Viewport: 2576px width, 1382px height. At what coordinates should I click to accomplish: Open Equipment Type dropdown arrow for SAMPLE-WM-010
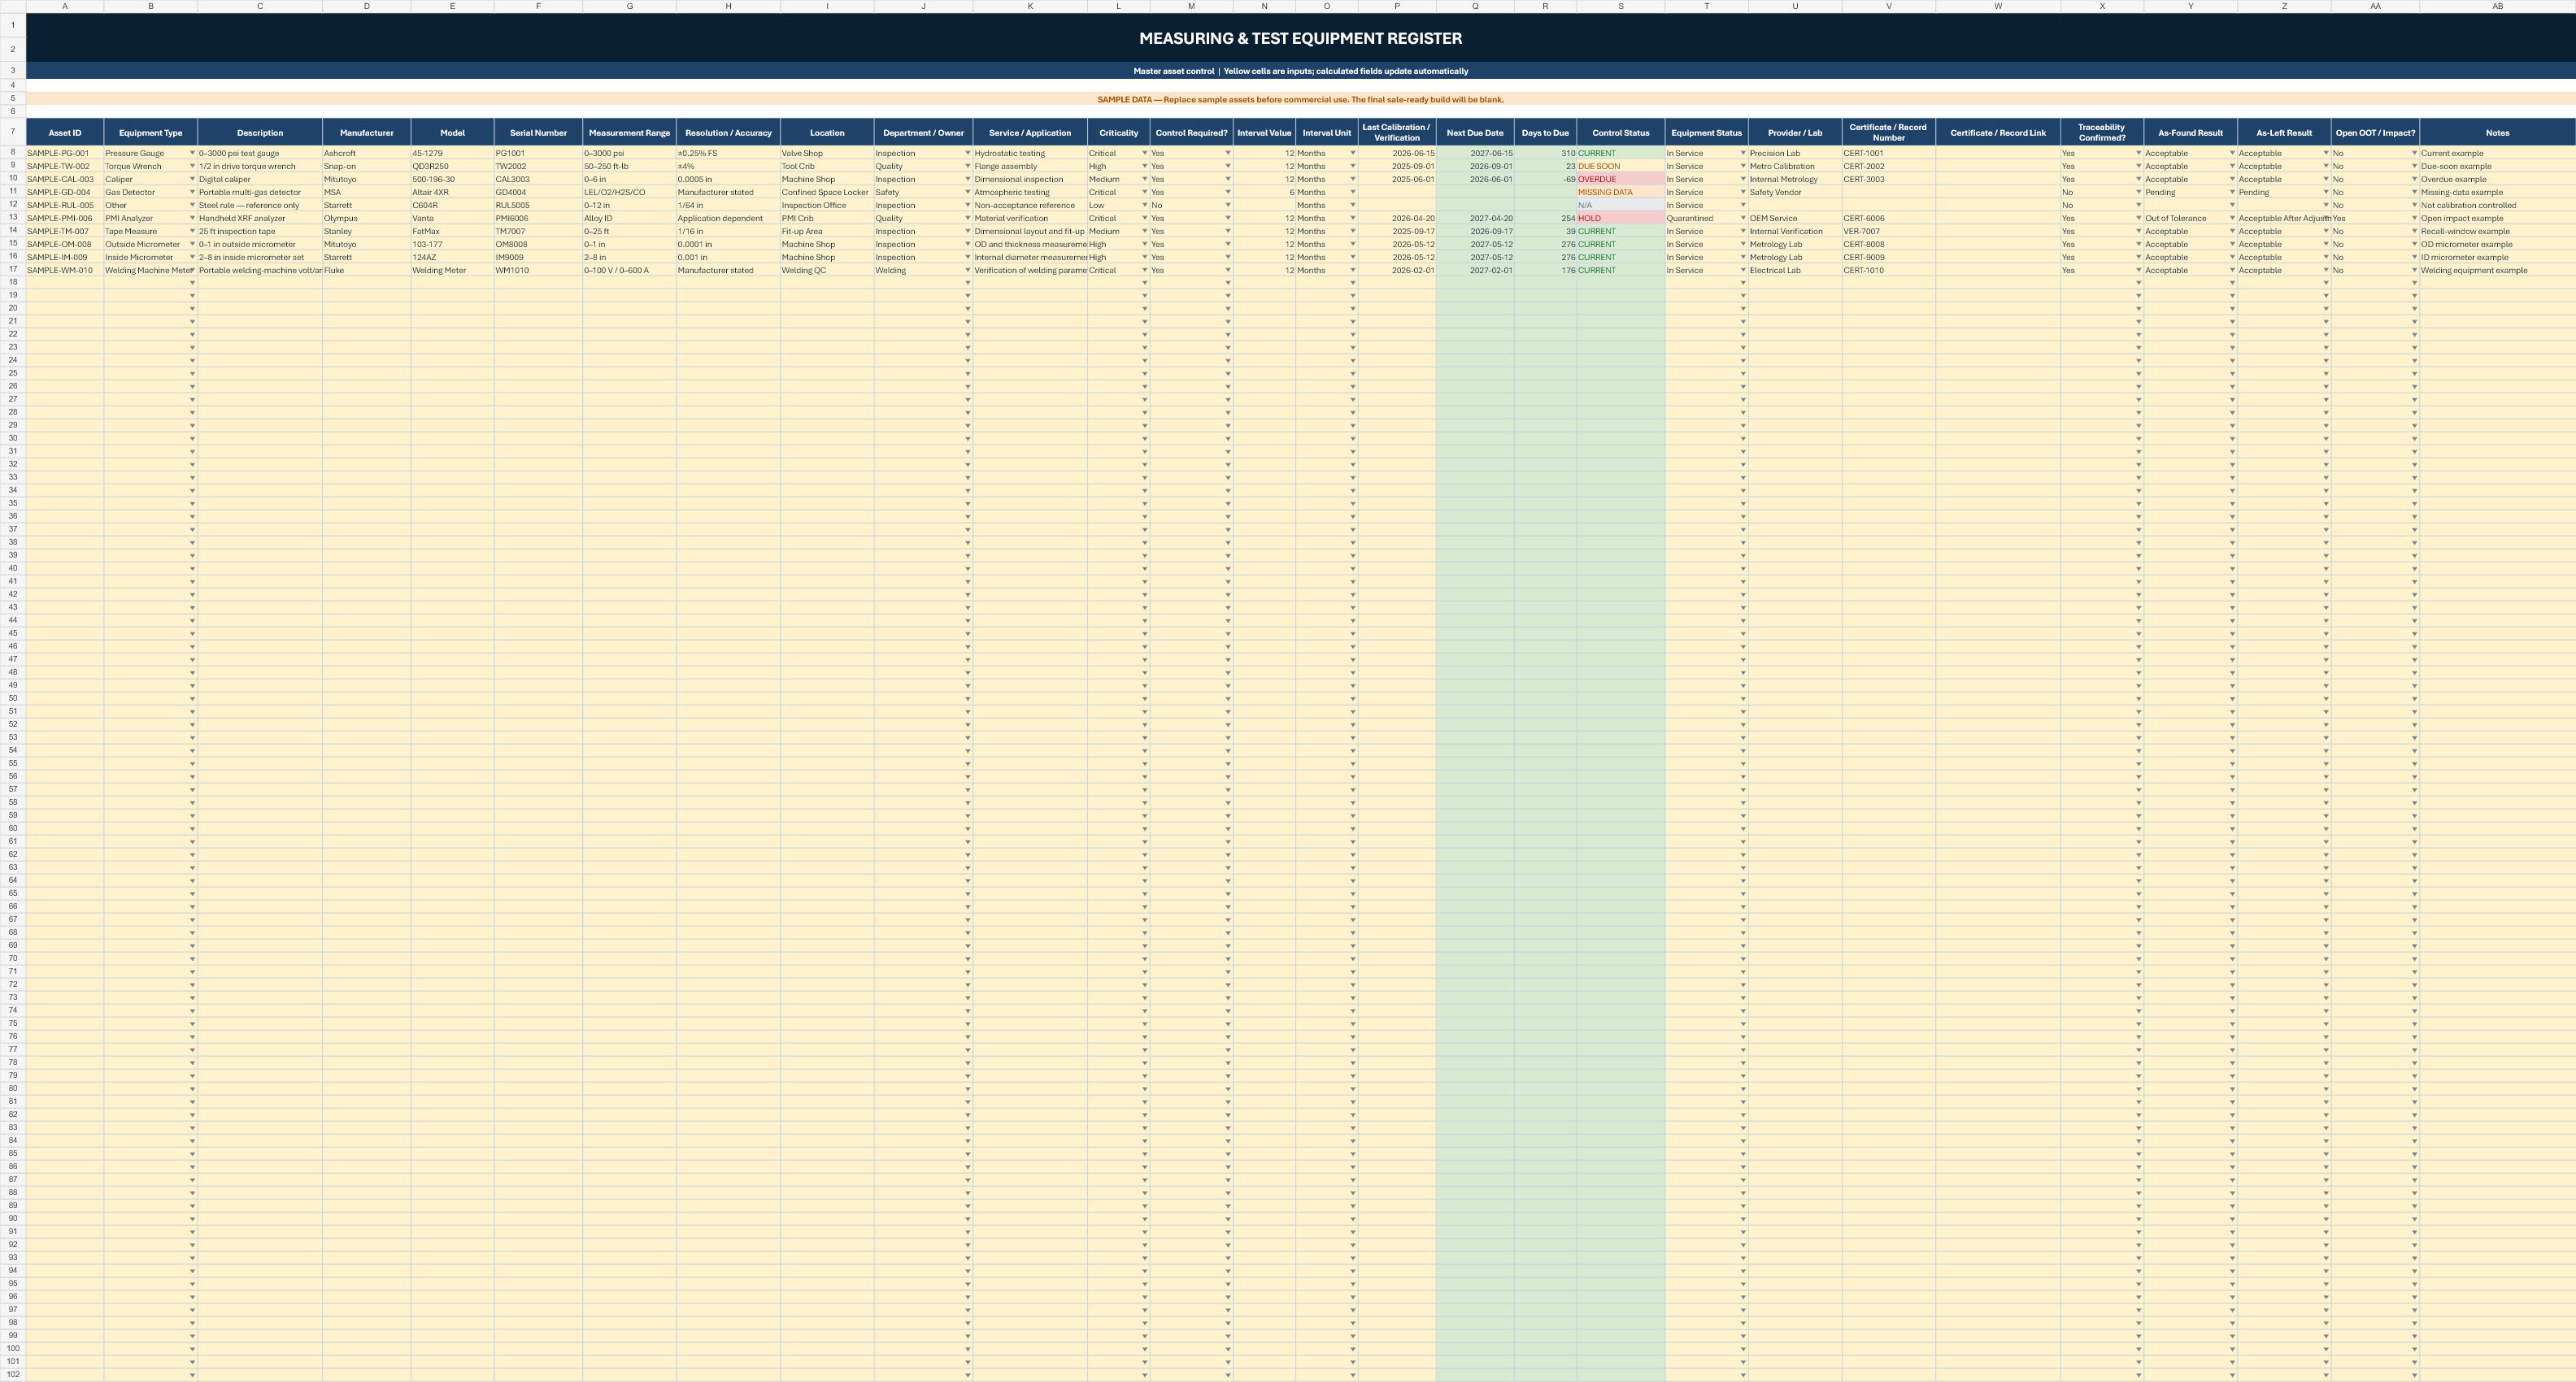coord(192,271)
